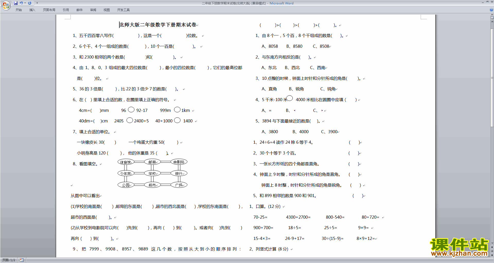Redo the last undone action
Viewport: 494px width, 263px height.
click(30, 3)
